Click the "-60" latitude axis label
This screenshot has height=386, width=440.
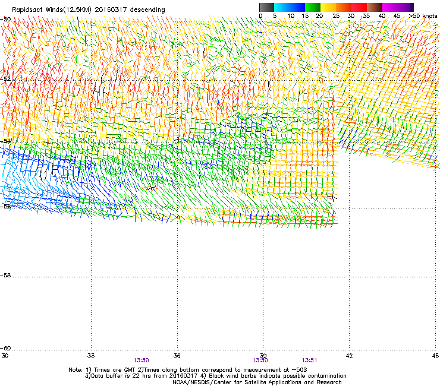tap(5, 349)
